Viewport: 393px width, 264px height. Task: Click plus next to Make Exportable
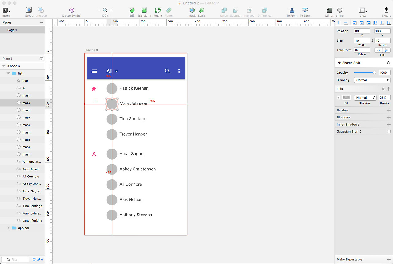(x=389, y=259)
